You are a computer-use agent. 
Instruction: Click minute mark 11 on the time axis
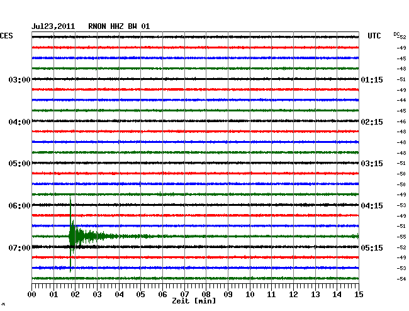click(x=271, y=295)
